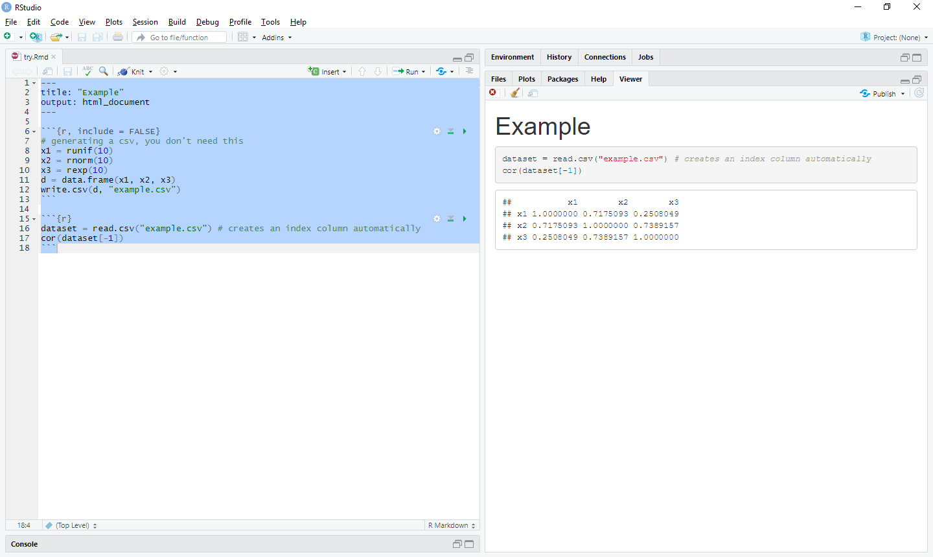The width and height of the screenshot is (933, 557).
Task: Open the (Top Level) section navigator
Action: click(71, 525)
